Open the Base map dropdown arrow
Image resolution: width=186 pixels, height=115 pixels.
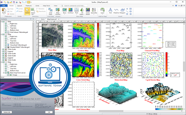[x=65, y=14]
